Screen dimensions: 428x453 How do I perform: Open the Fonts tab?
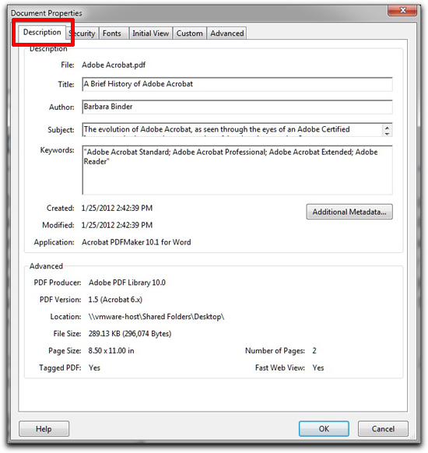[x=114, y=33]
